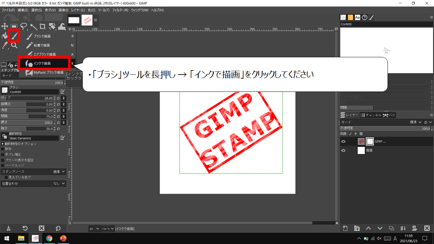
Task: Choose 鉛筆で描画 from tool popup
Action: click(x=47, y=45)
